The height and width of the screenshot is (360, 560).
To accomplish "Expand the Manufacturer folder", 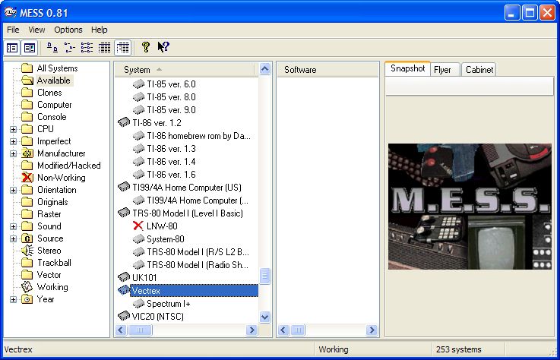I will click(x=13, y=153).
